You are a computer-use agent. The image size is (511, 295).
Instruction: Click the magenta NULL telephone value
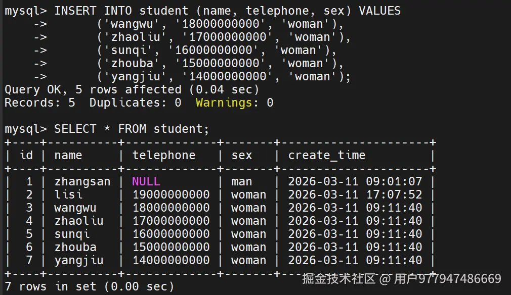point(146,181)
